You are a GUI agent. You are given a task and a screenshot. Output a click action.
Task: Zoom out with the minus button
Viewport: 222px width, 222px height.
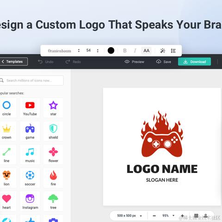pos(154,216)
